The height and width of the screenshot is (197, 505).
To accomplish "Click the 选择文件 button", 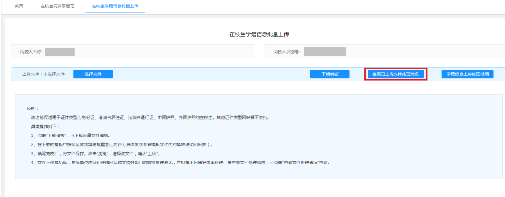I will click(x=93, y=74).
